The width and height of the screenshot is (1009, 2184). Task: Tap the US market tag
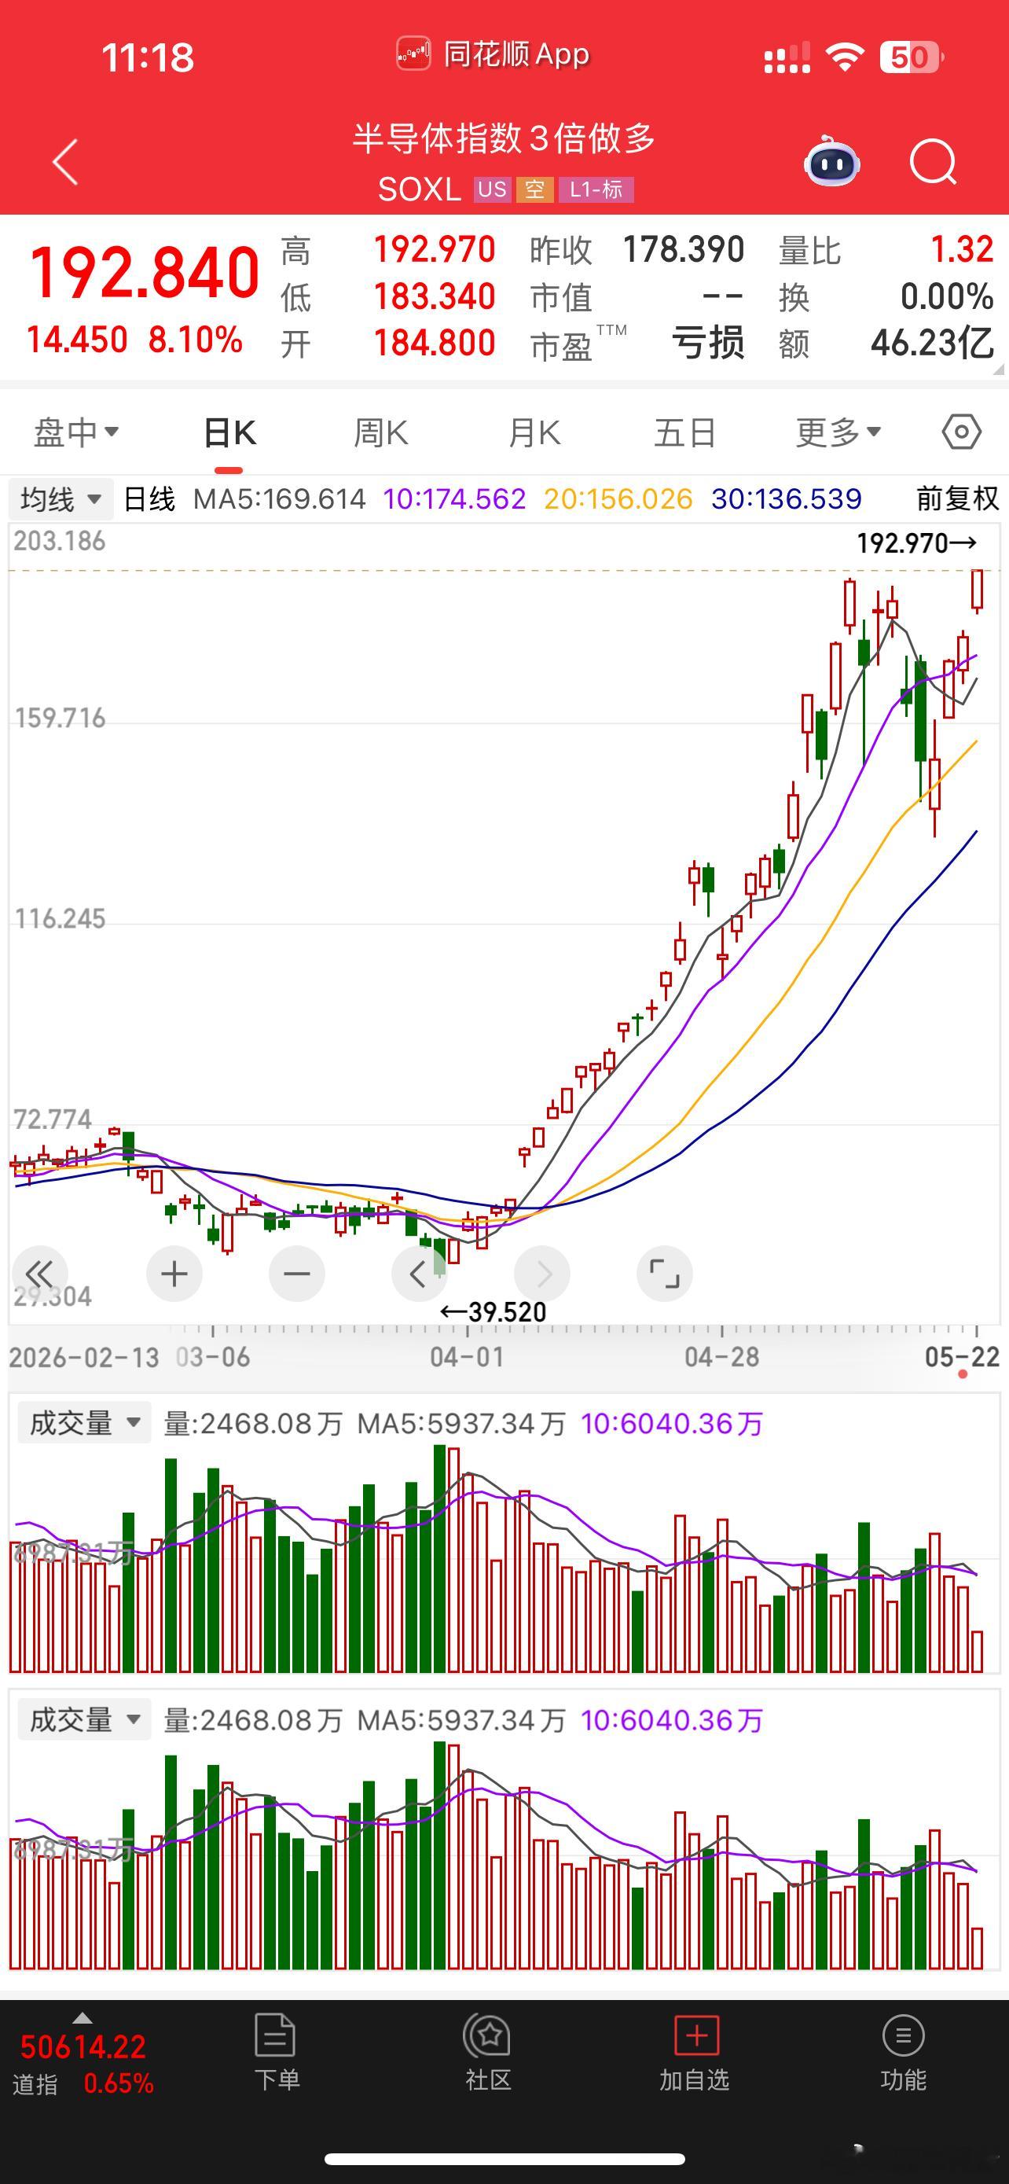click(x=491, y=189)
